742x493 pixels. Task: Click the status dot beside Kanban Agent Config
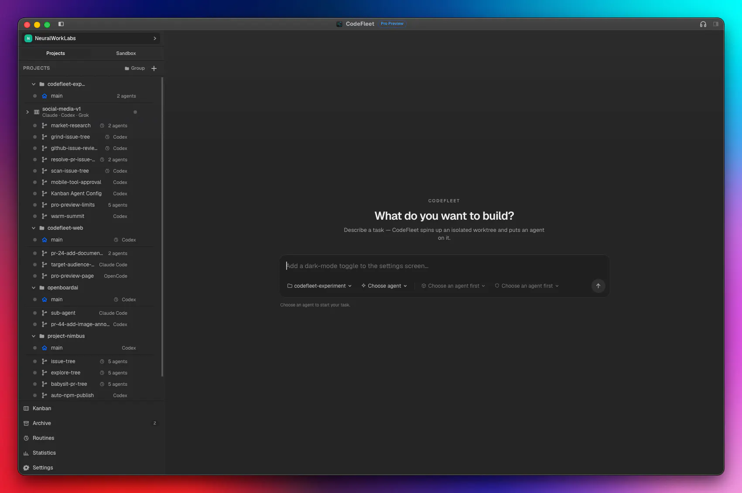[x=35, y=194]
